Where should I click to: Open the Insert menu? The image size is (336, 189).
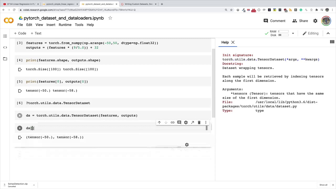(51, 25)
